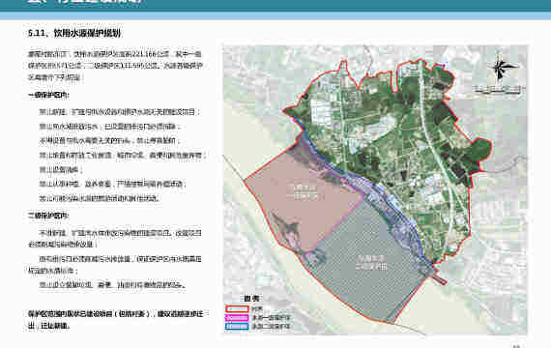Click the bold second-level protection zone subheading
Viewport: 551px width, 348px height.
[x=48, y=216]
